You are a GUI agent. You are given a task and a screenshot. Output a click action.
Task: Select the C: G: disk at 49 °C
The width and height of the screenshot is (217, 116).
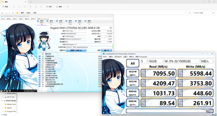pyautogui.click(x=70, y=23)
